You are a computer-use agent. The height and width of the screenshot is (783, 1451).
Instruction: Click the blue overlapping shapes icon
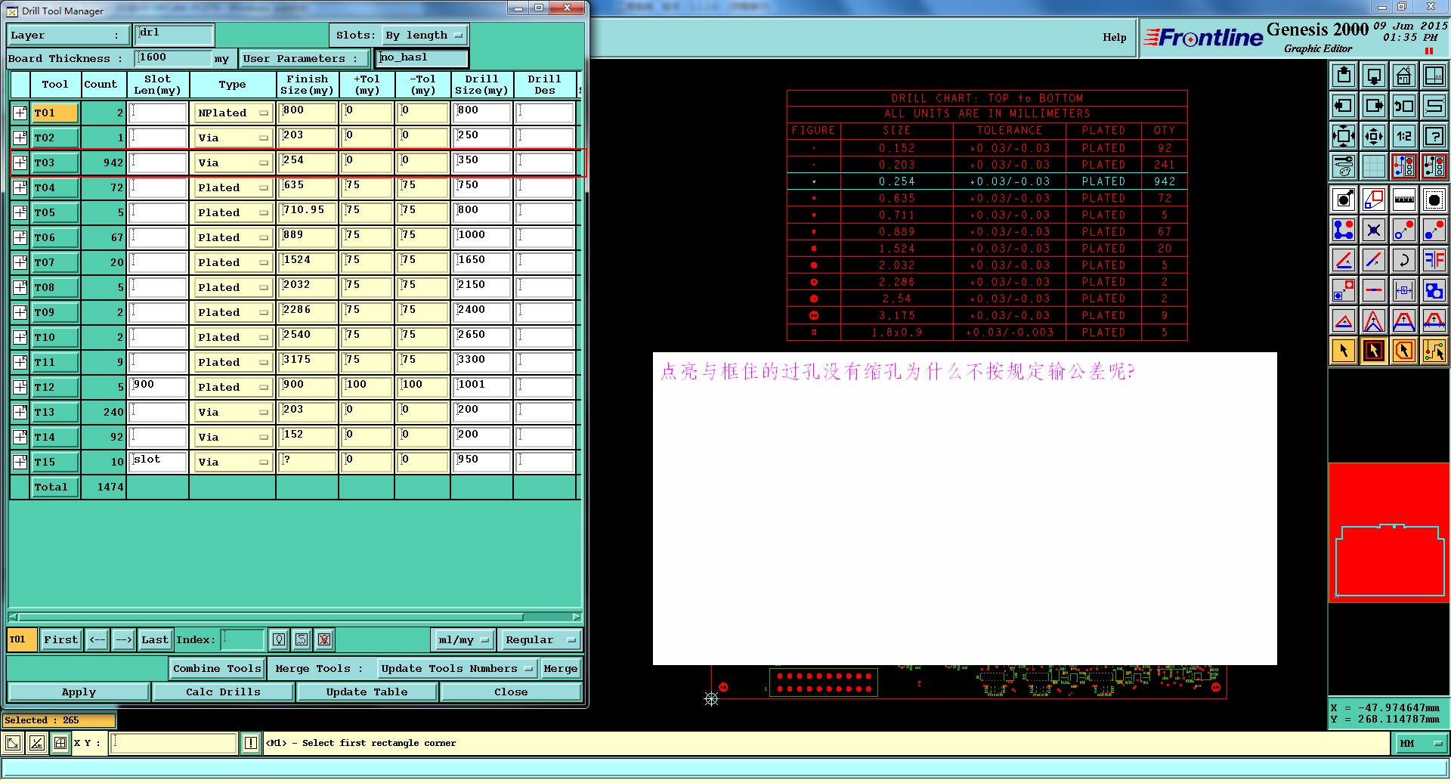(x=1434, y=290)
